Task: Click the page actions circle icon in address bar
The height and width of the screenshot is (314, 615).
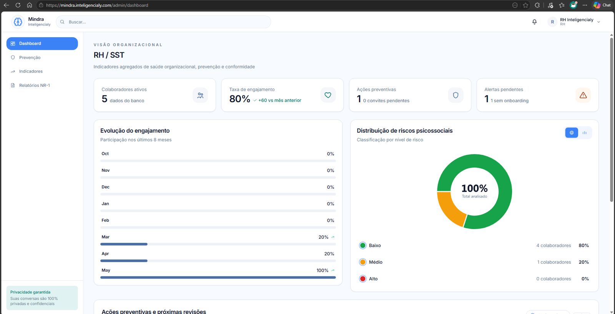Action: point(515,5)
